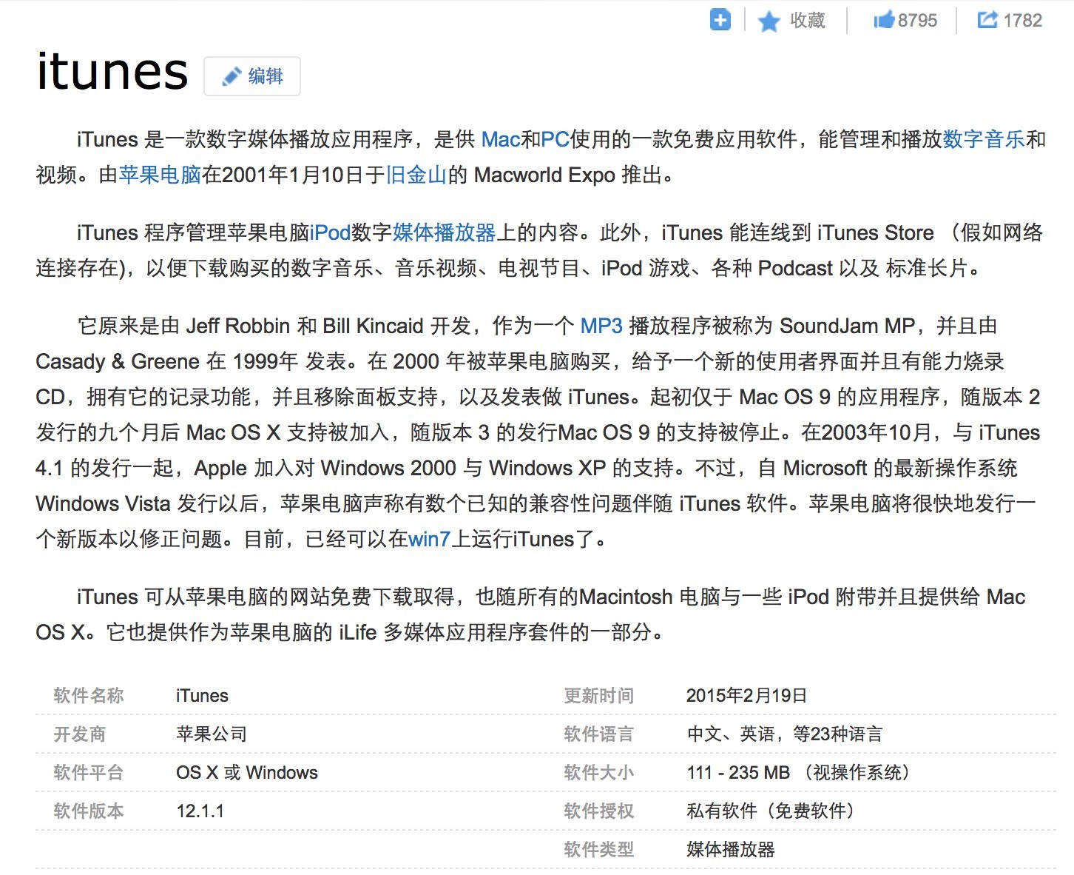Click the pencil icon in 编辑
Viewport: 1074px width, 875px height.
(232, 76)
